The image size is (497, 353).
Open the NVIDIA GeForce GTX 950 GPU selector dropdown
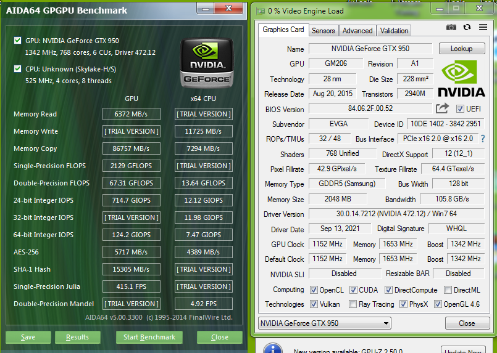click(x=325, y=323)
